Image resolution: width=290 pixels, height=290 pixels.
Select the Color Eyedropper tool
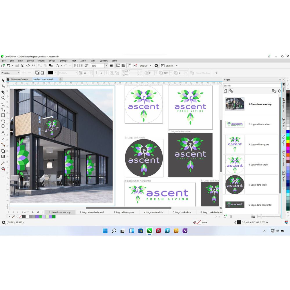click(3, 163)
